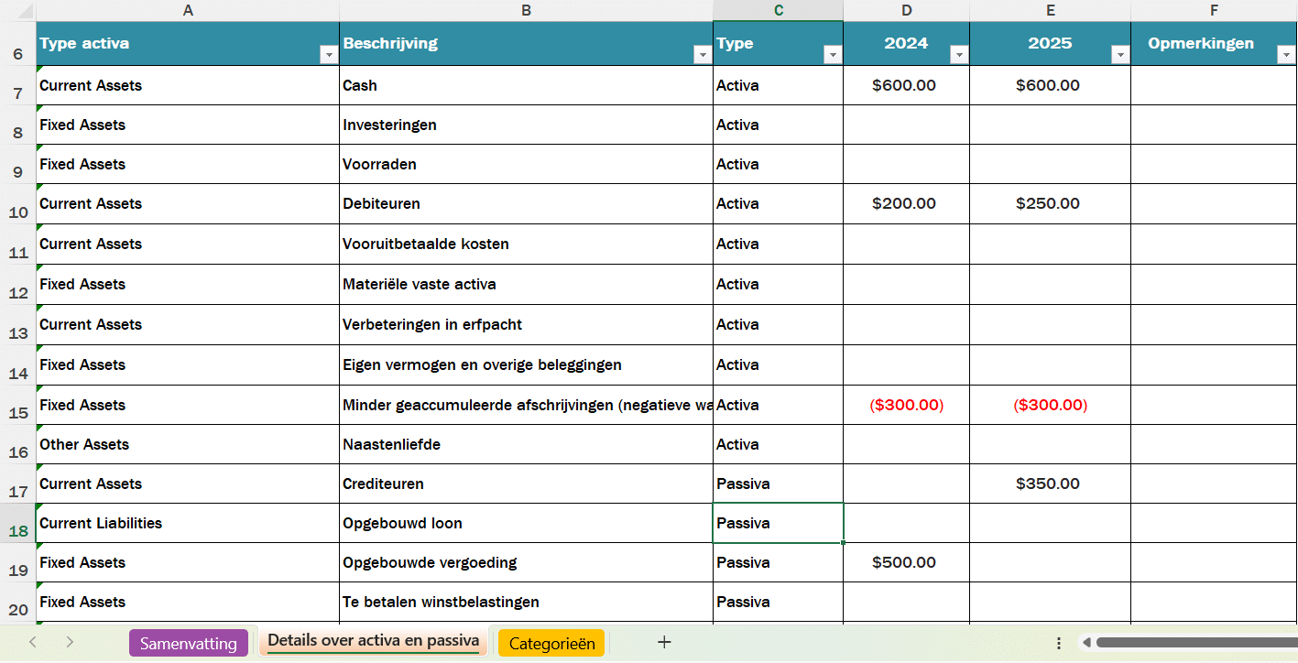Select the Details over activa en passiva tab
1298x663 pixels.
tap(373, 641)
